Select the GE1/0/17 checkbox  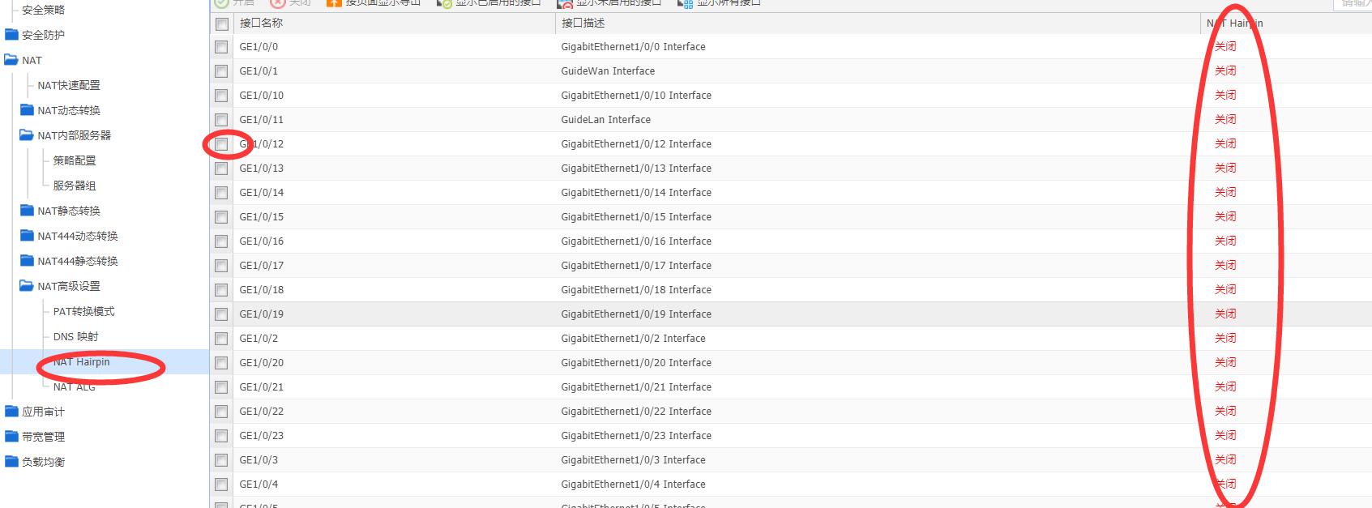click(221, 266)
